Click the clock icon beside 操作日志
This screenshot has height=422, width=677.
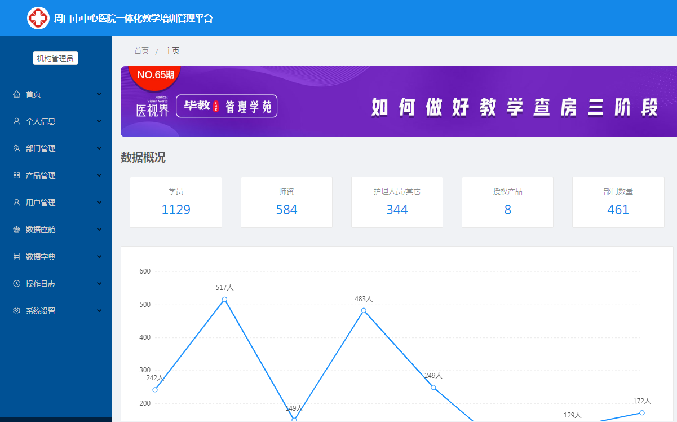click(16, 284)
